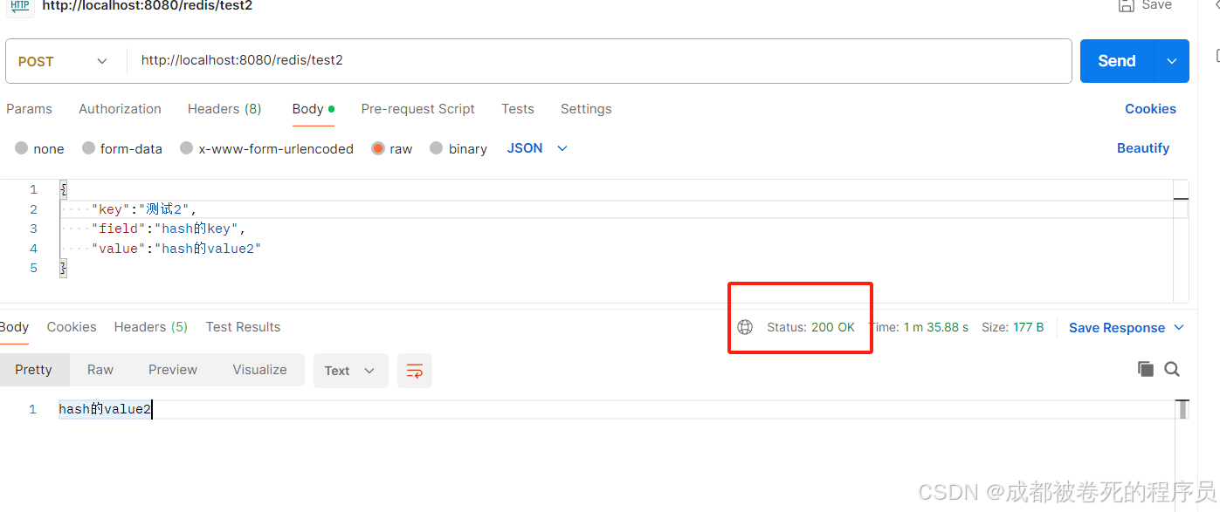Copy the response with the copy icon
The width and height of the screenshot is (1220, 512).
(1146, 369)
